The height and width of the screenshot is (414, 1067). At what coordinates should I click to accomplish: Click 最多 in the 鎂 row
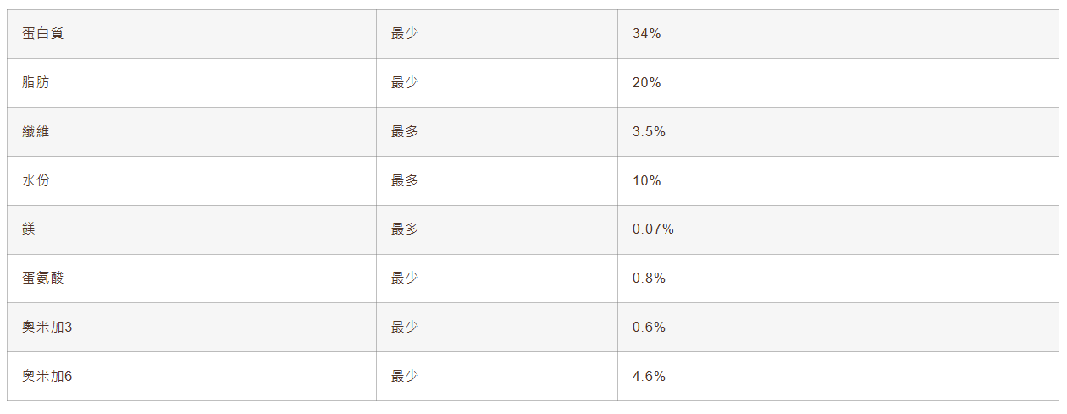tap(405, 229)
